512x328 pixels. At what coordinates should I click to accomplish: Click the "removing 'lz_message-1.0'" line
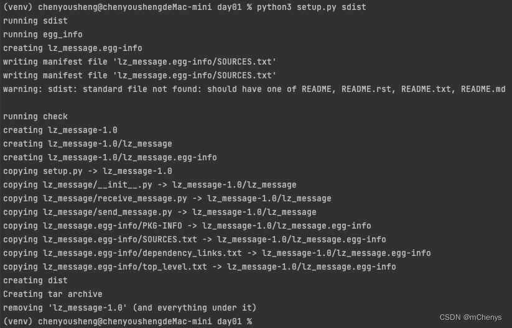[x=129, y=308]
